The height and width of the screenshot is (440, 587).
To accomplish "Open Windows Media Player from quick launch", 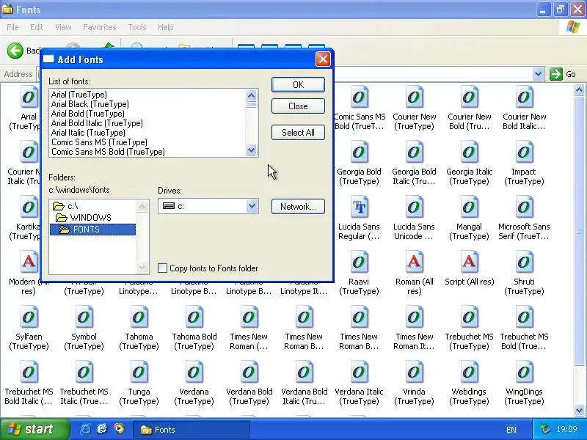I will [119, 428].
